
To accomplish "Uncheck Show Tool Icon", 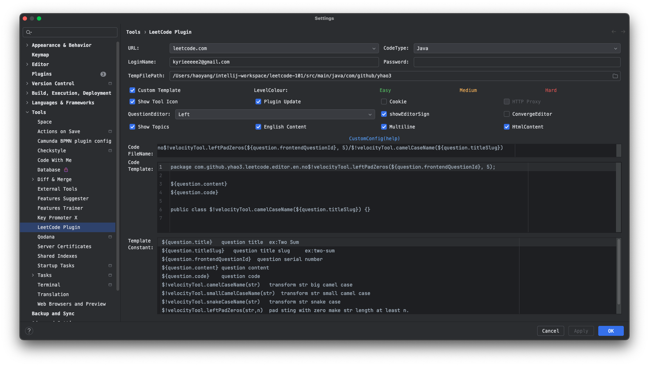I will point(132,102).
